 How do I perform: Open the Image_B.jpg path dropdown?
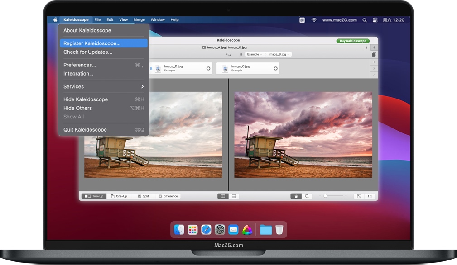(x=279, y=54)
